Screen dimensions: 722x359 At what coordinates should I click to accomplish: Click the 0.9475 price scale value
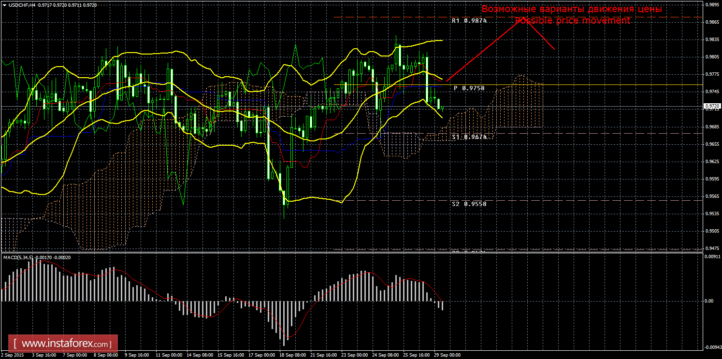(x=711, y=249)
